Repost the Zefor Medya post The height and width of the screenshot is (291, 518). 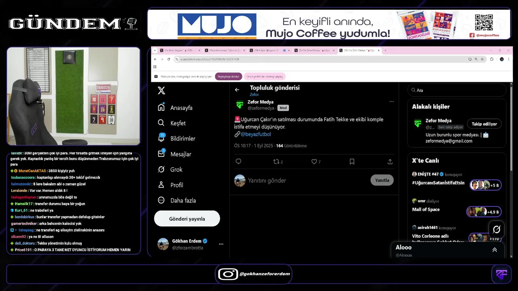[x=278, y=162]
